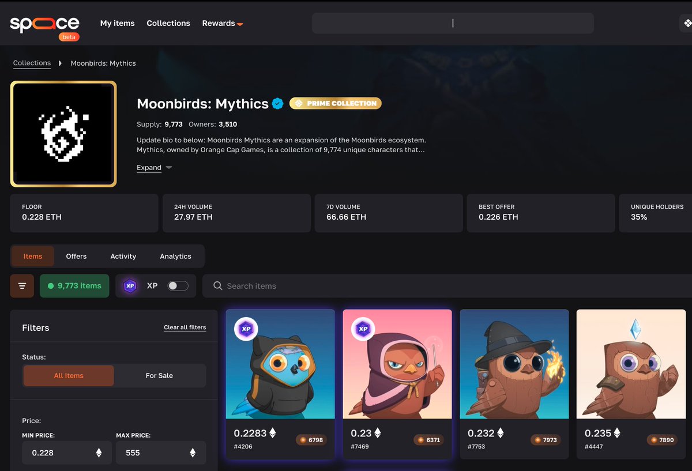Image resolution: width=692 pixels, height=471 pixels.
Task: Open the filter sidebar via the filter icon
Action: click(x=22, y=285)
